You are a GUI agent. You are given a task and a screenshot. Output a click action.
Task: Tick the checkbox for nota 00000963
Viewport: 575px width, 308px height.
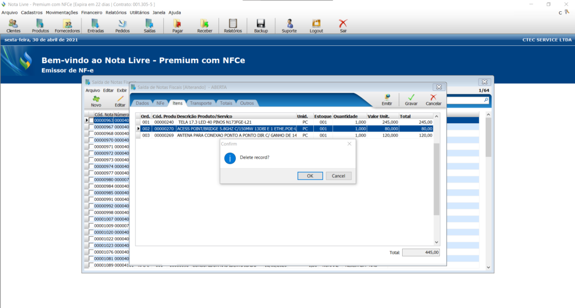(x=91, y=120)
